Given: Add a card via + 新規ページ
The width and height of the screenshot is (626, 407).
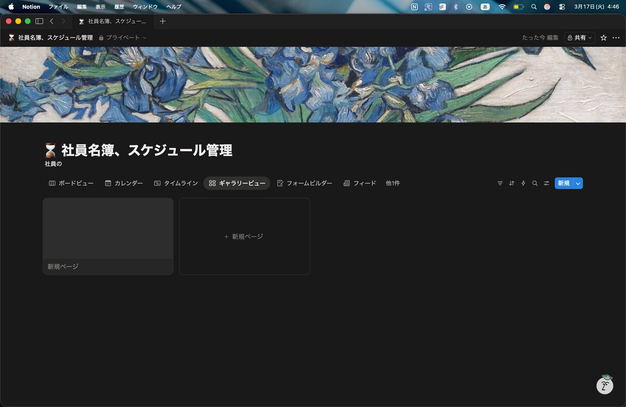Looking at the screenshot, I should tap(244, 236).
